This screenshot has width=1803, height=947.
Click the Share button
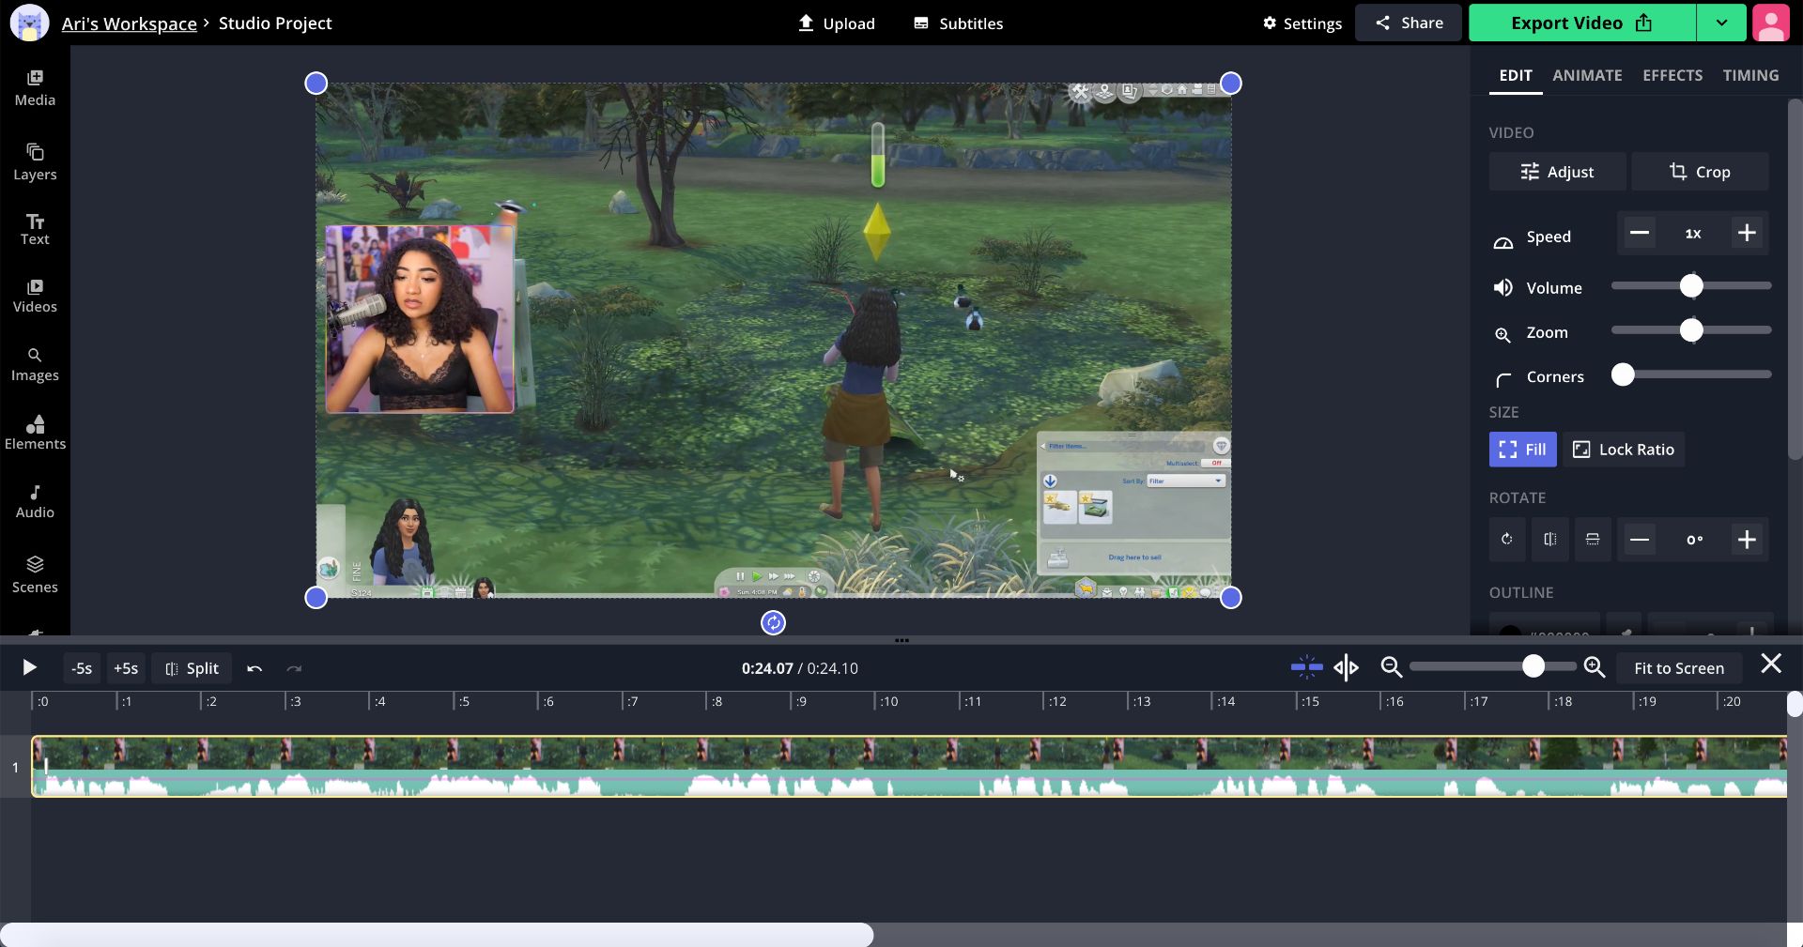tap(1409, 23)
